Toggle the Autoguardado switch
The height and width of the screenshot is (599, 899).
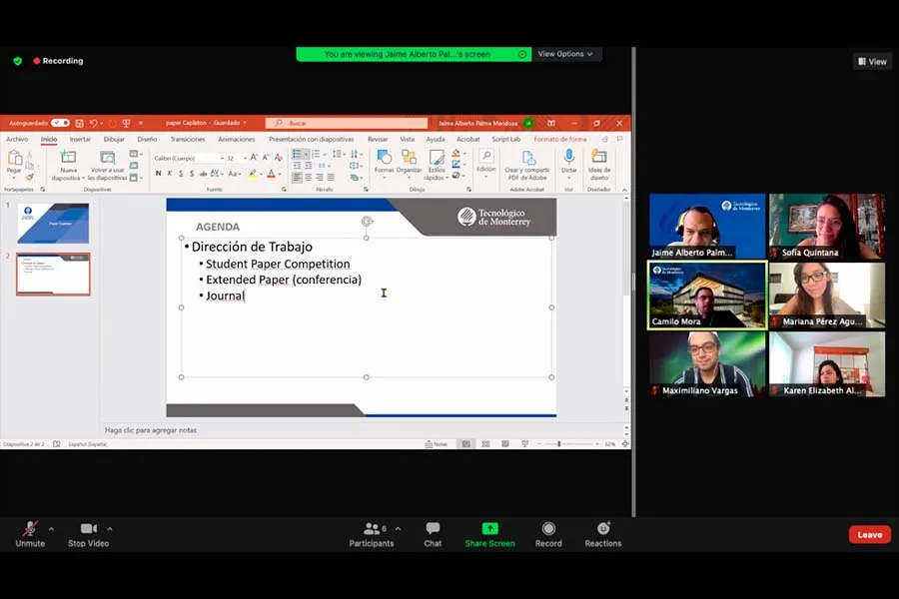60,123
